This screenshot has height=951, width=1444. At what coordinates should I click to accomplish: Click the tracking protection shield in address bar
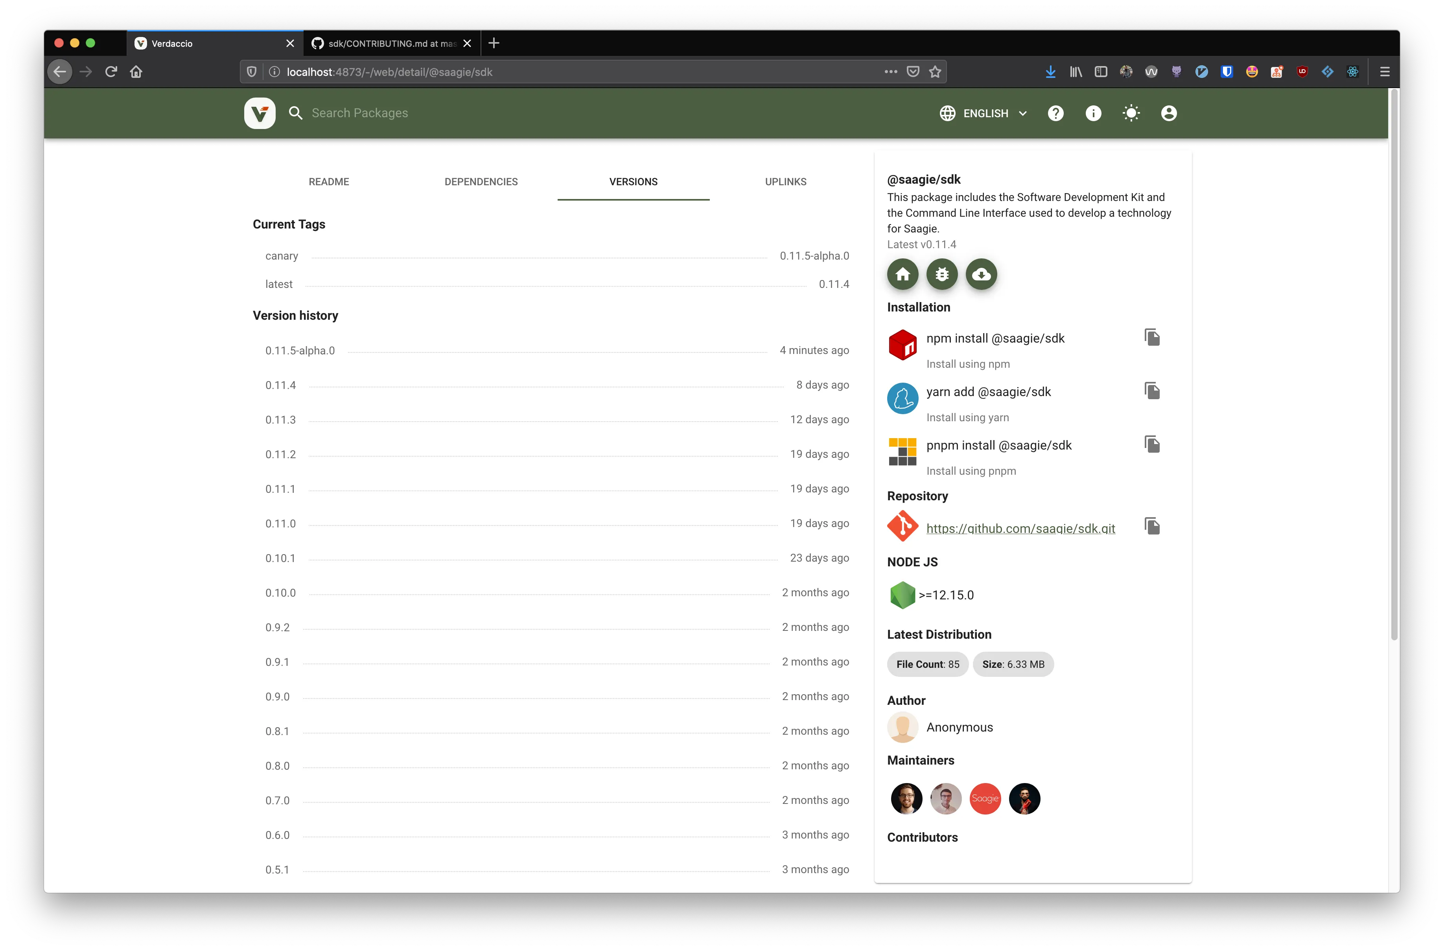click(252, 72)
